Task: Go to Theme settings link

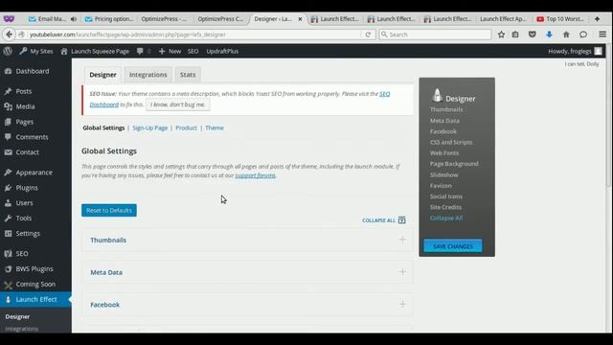Action: click(x=215, y=127)
